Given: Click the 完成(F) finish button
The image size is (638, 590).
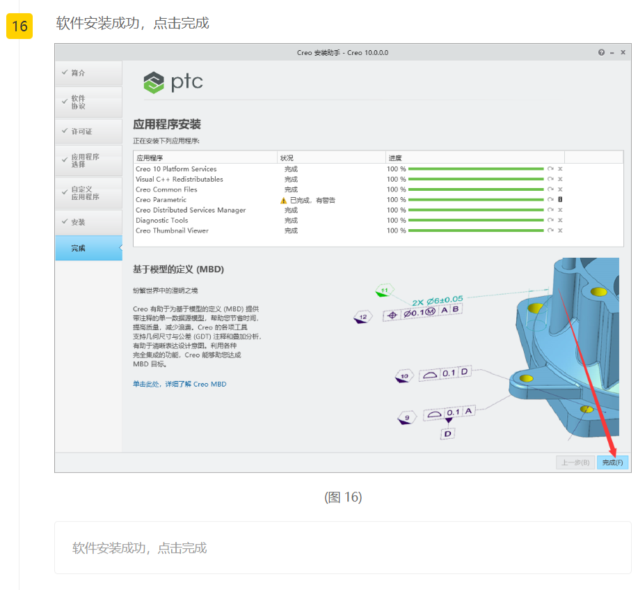Looking at the screenshot, I should (x=612, y=463).
